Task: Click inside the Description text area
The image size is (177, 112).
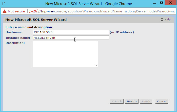Action: pyautogui.click(x=65, y=54)
